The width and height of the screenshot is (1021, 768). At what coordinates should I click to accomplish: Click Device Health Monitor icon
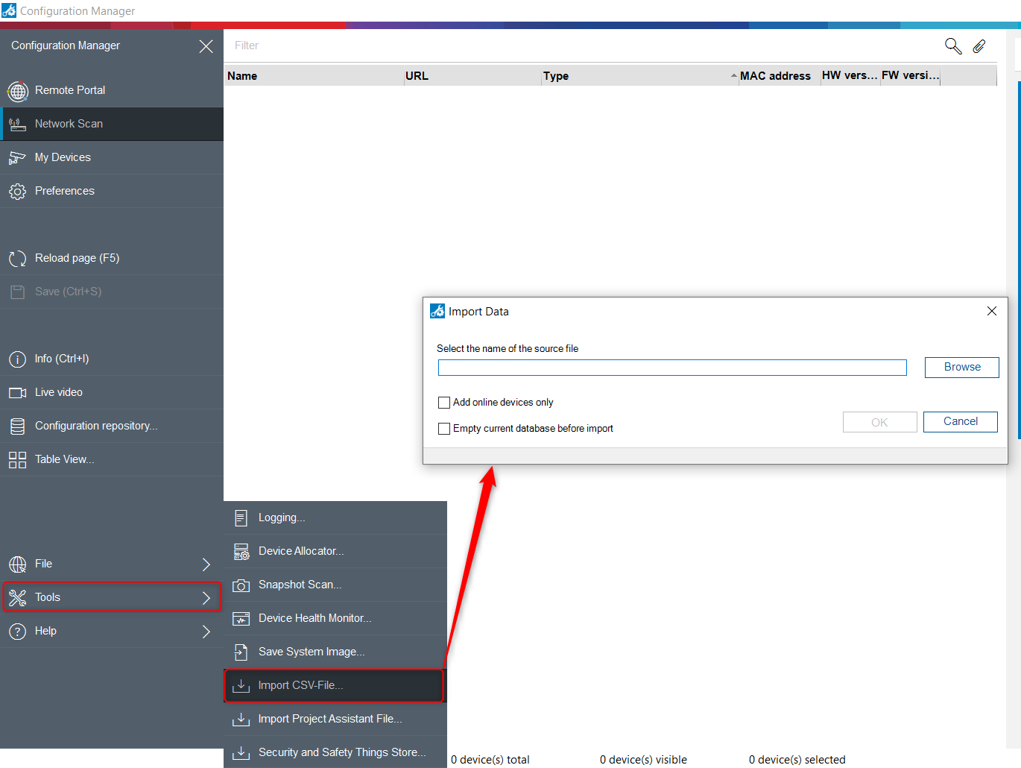[x=241, y=619]
